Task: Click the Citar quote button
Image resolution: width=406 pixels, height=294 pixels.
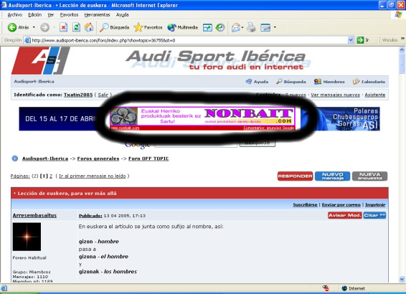Action: coord(374,215)
